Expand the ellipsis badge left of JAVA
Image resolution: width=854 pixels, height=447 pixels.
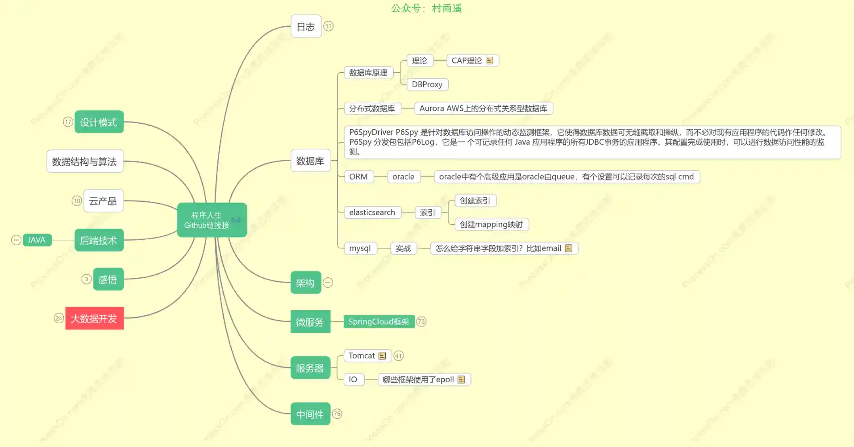[x=16, y=240]
